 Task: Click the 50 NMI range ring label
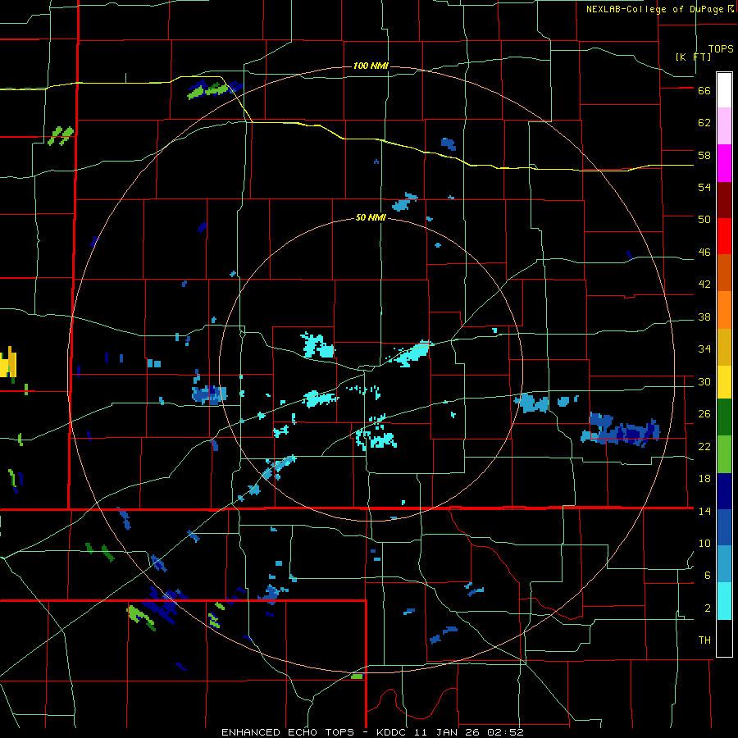tap(371, 217)
